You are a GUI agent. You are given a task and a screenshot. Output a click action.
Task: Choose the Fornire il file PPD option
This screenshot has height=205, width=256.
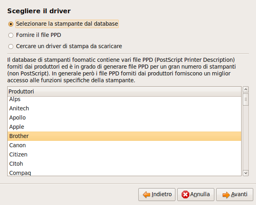coord(11,35)
